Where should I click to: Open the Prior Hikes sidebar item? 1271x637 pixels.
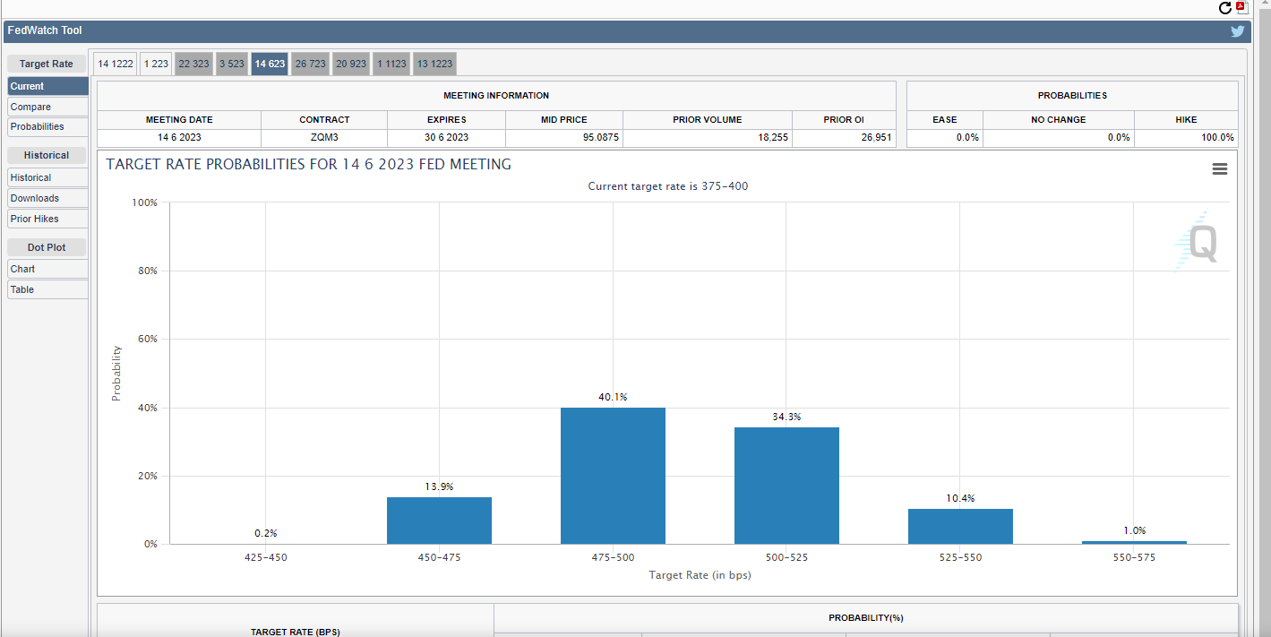tap(47, 219)
